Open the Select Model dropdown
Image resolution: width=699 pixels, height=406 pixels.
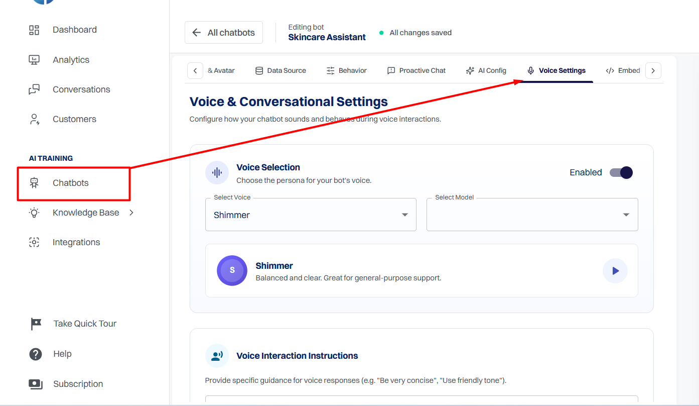[x=532, y=215]
